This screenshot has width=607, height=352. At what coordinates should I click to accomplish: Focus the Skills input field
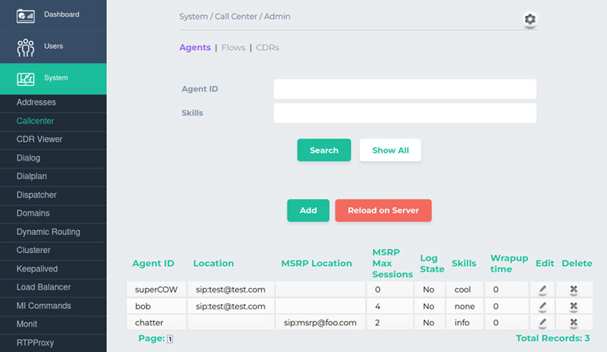(x=404, y=113)
